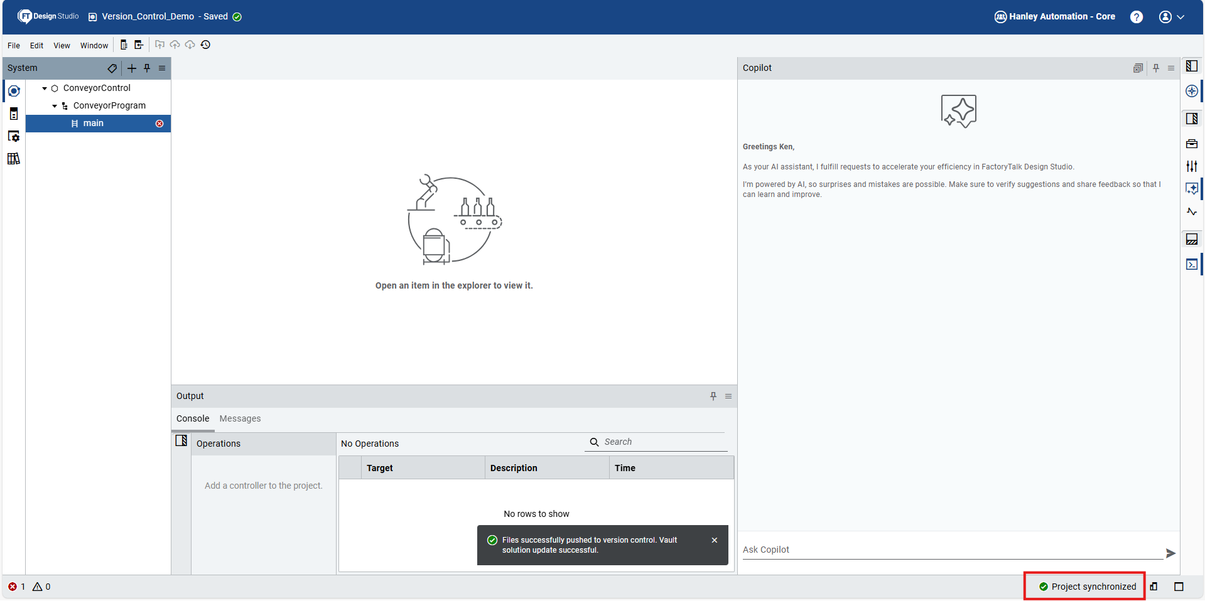Open the user account dropdown
The image size is (1205, 601).
(1172, 17)
